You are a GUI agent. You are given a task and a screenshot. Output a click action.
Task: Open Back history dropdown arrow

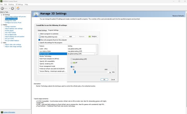coord(10,8)
